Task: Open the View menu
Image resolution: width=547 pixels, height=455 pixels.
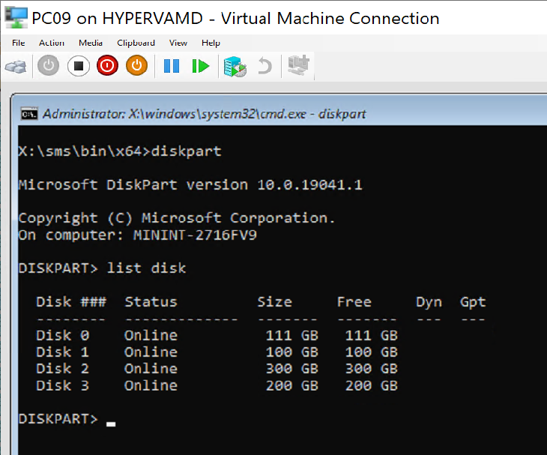Action: click(178, 43)
